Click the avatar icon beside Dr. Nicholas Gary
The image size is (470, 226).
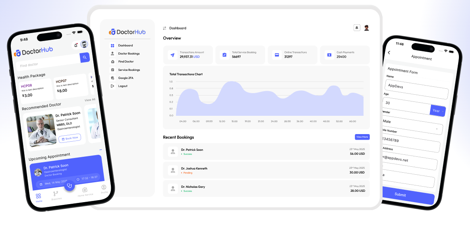tap(173, 189)
